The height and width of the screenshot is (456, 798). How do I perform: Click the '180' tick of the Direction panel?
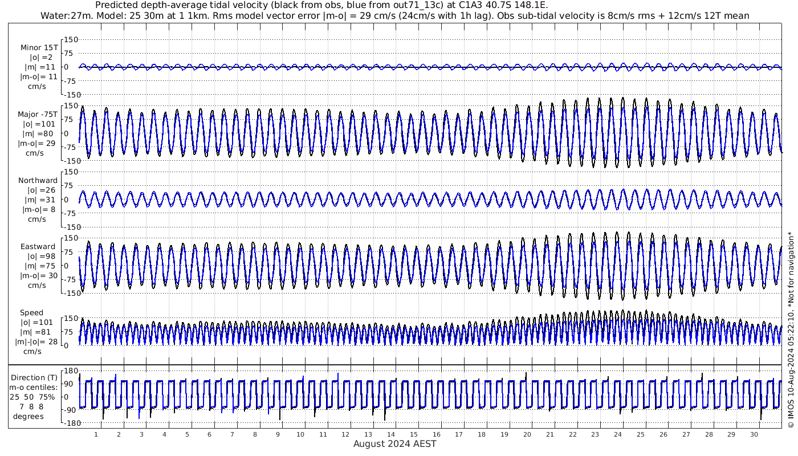[x=72, y=372]
